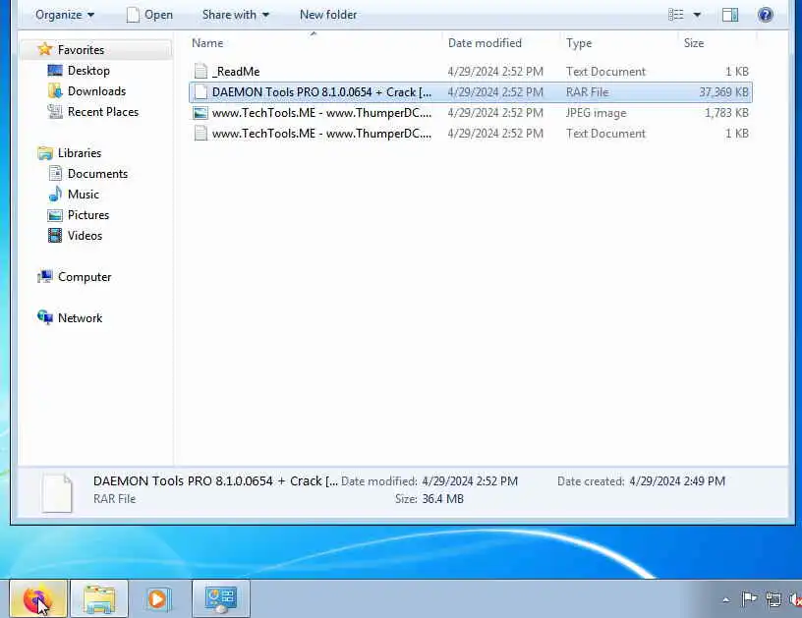
Task: Click the RAR File type cell
Action: pyautogui.click(x=587, y=92)
